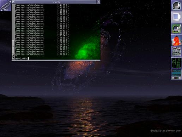Click the wterm scrollbar up arrow
Viewport: 182px width, 137px height.
pyautogui.click(x=13, y=55)
